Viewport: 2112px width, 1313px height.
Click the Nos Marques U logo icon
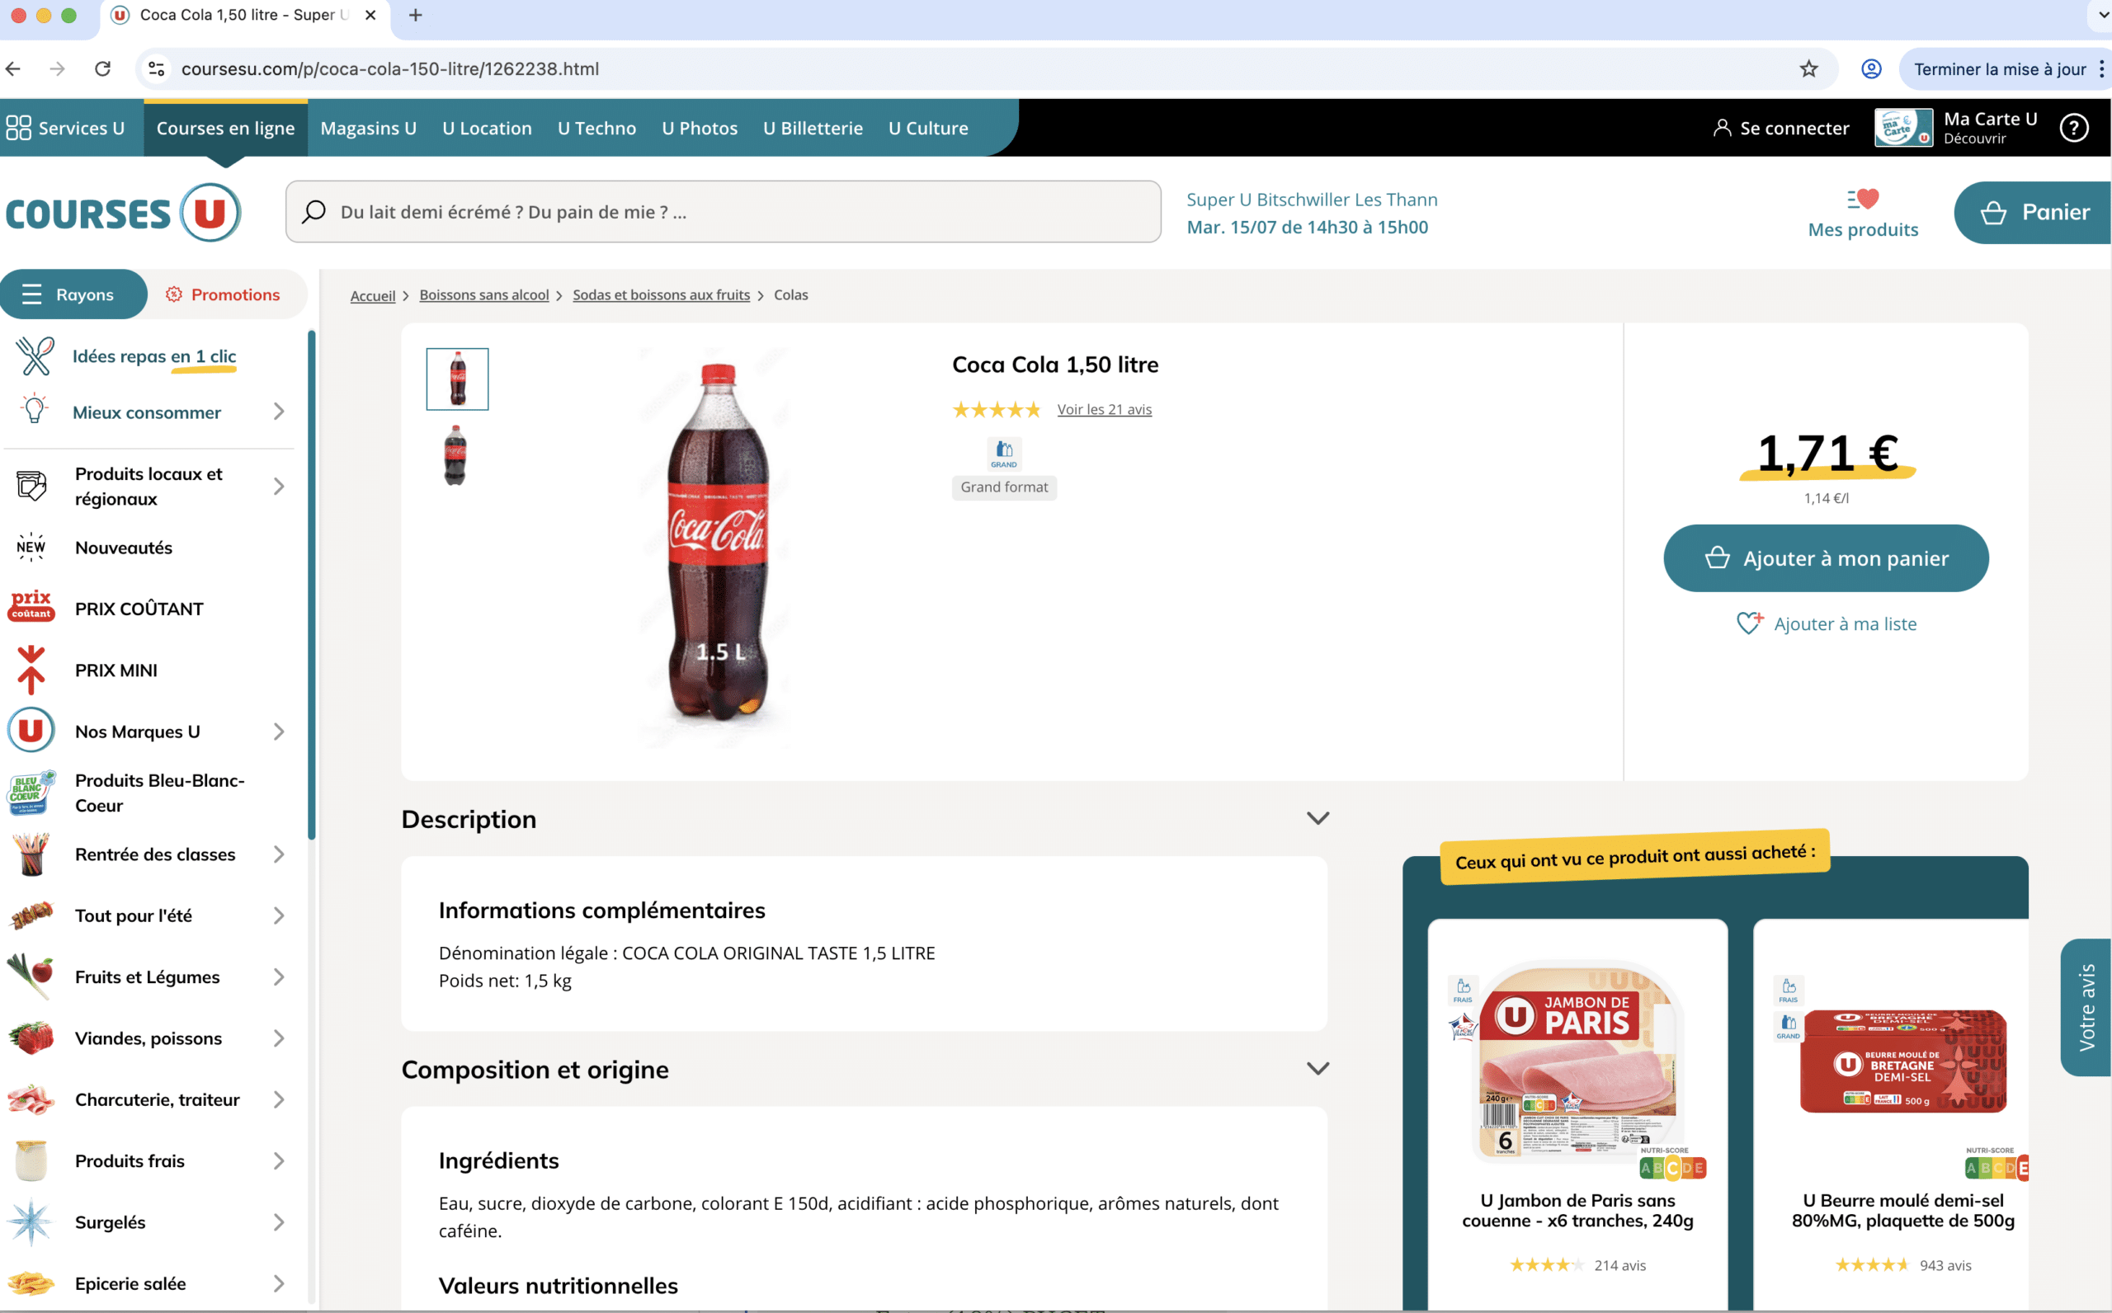[31, 729]
